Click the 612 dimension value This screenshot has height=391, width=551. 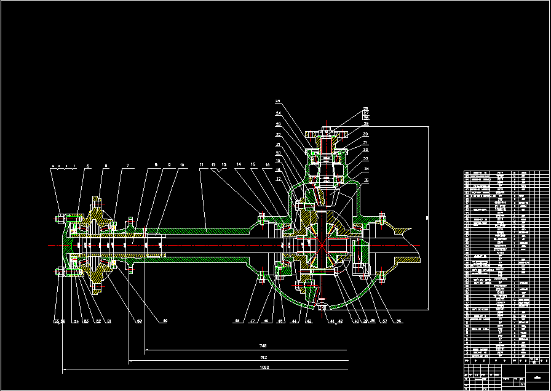(x=264, y=357)
